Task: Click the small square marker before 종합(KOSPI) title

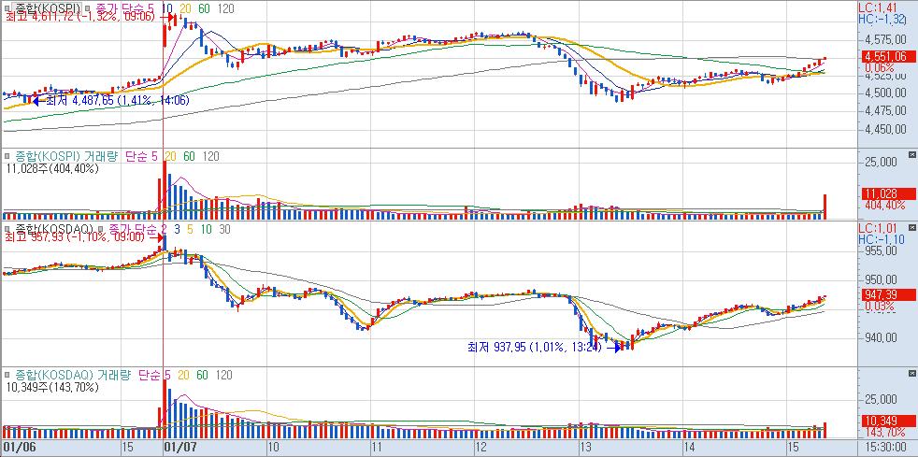Action: coord(7,7)
